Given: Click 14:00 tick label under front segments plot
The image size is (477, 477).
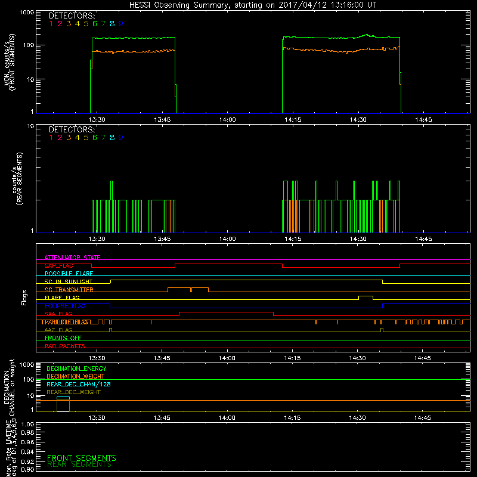Looking at the screenshot, I should [x=228, y=120].
